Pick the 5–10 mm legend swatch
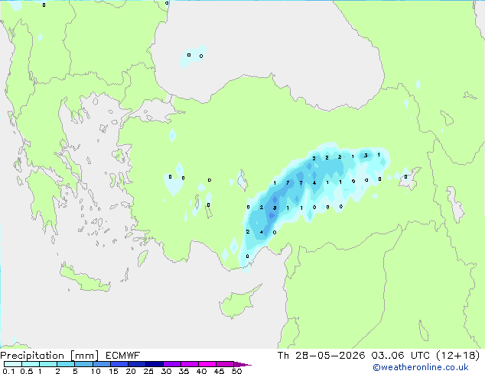The height and width of the screenshot is (374, 485). click(83, 364)
